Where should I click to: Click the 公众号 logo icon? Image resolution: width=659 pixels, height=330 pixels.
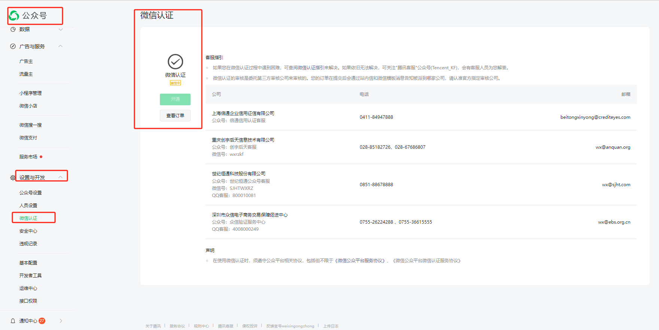tap(14, 15)
